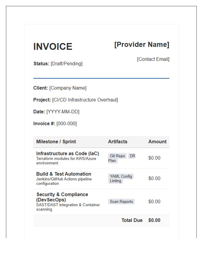Screen dimensions: 208x267
Task: Click the INVOICE heading
Action: pyautogui.click(x=53, y=47)
